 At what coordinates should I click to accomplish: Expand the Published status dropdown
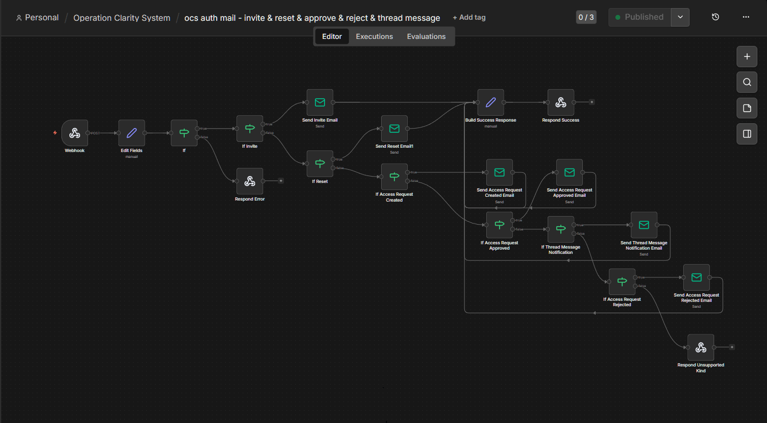680,17
